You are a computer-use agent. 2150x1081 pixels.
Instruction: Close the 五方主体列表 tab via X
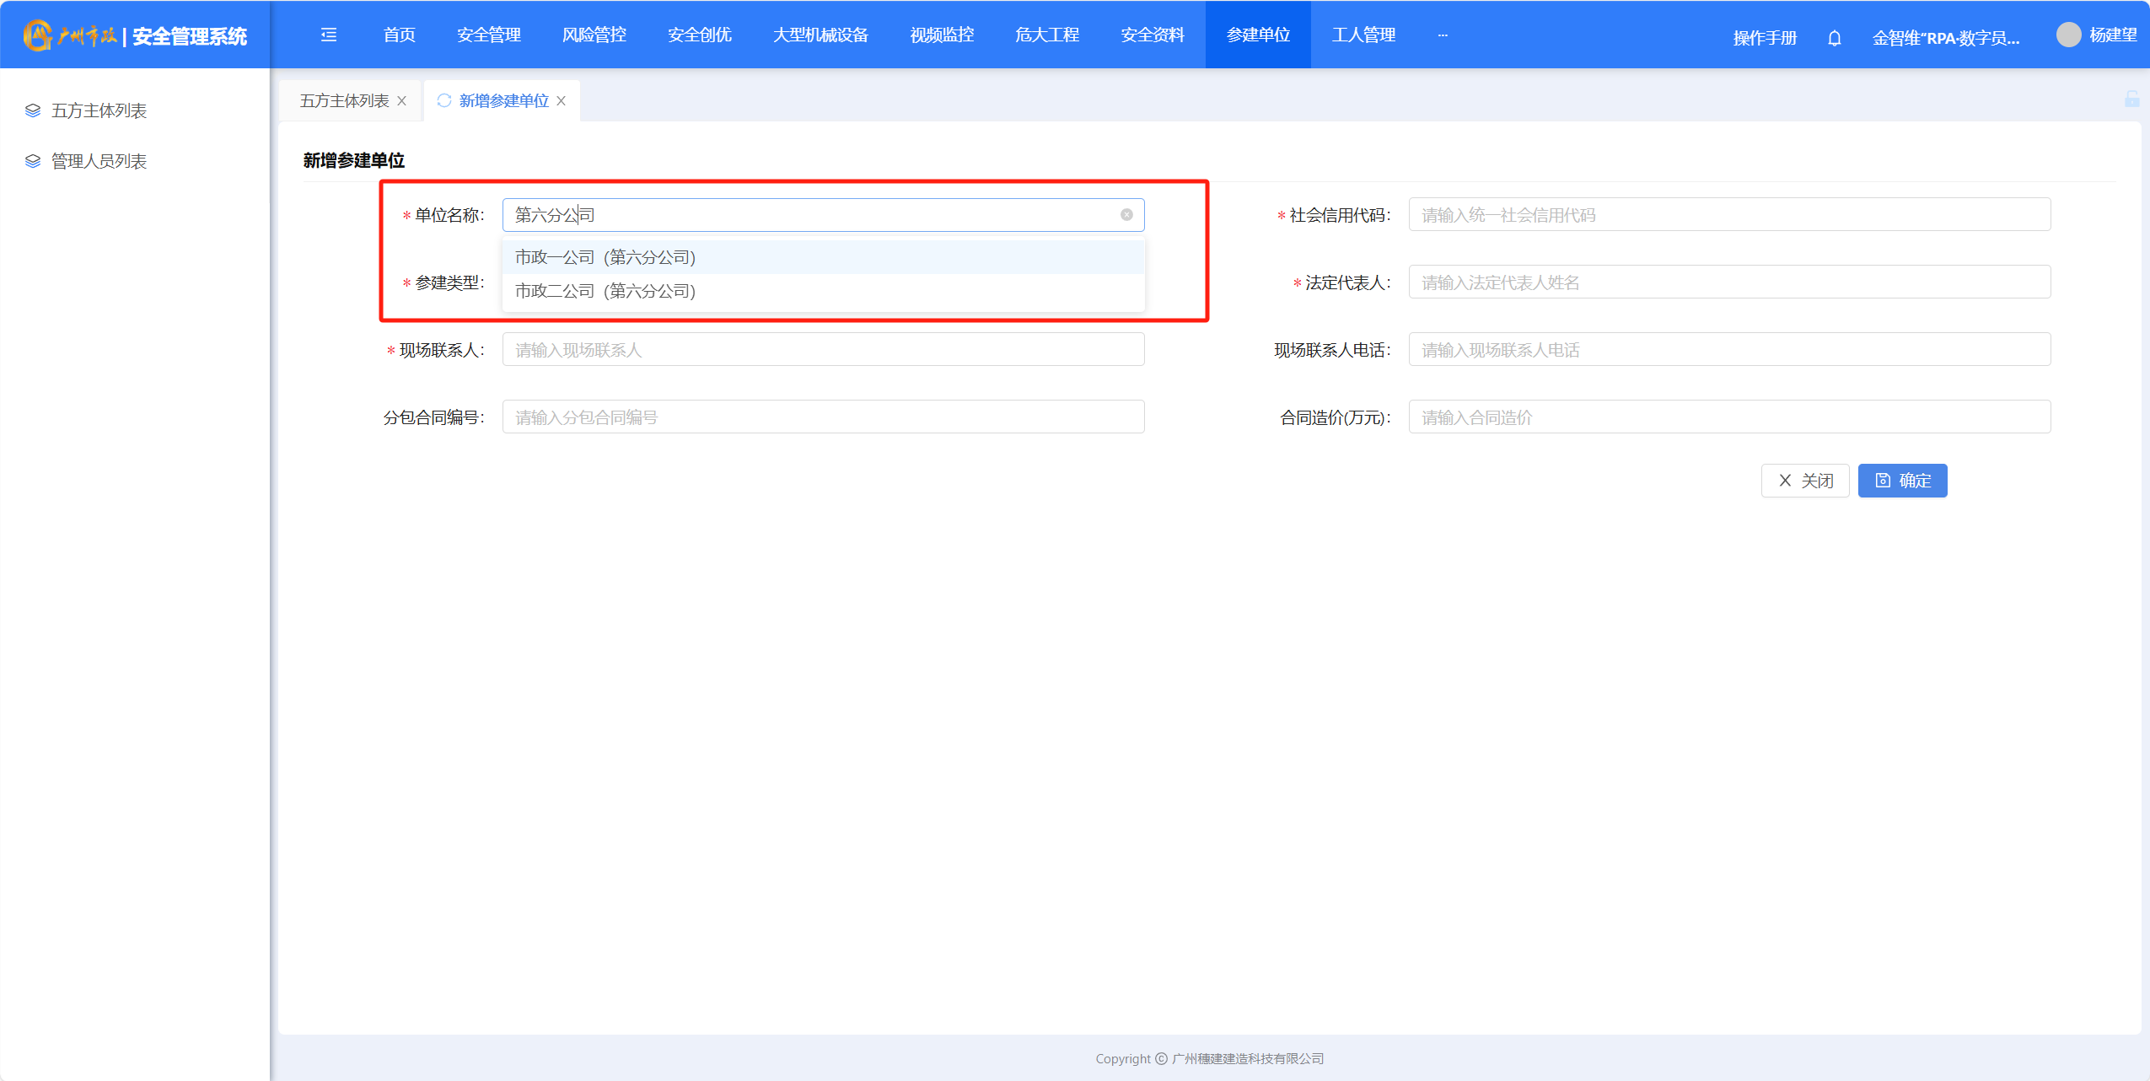402,101
